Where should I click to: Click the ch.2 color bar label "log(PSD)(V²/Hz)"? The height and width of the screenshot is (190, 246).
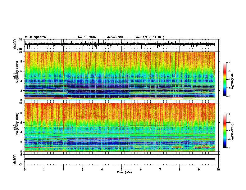click(233, 132)
